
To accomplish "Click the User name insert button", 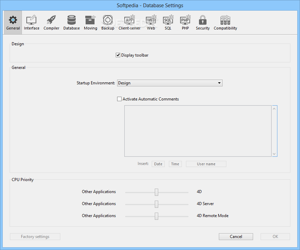I will (206, 164).
